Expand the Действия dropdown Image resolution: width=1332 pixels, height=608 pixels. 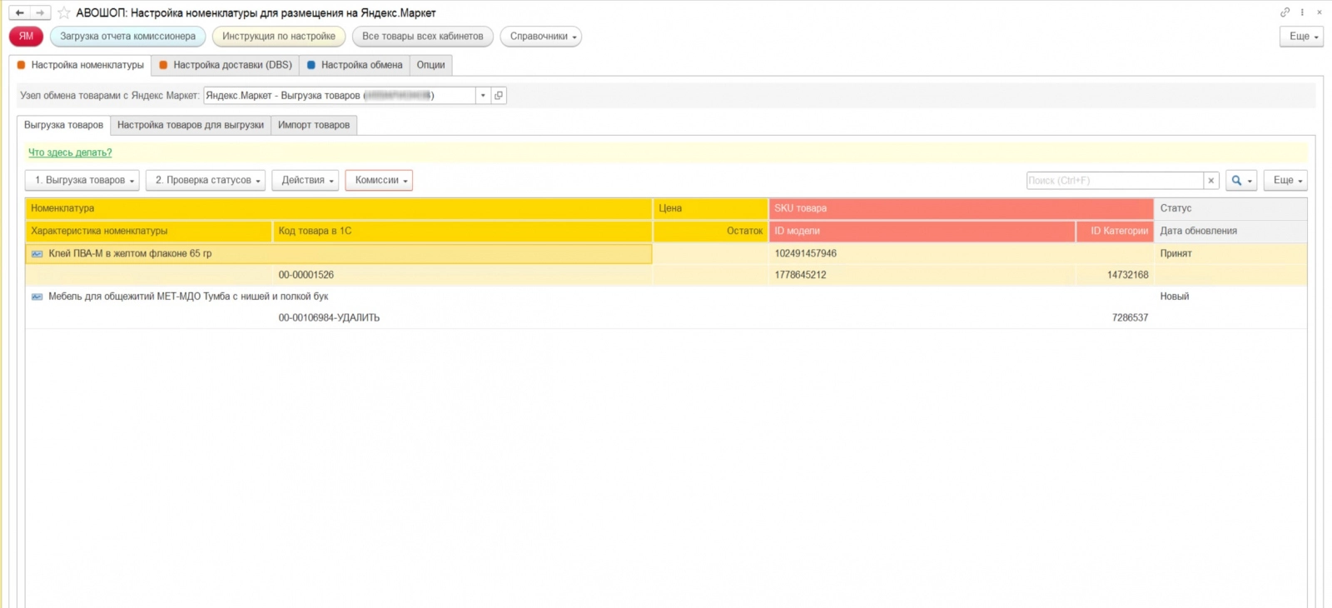pyautogui.click(x=306, y=181)
